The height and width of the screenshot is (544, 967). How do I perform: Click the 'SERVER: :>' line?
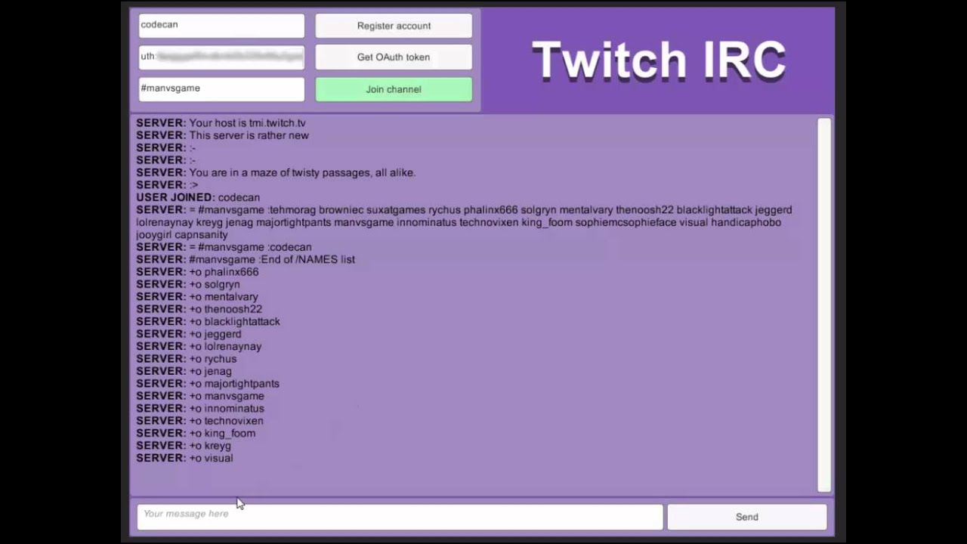[x=167, y=184]
